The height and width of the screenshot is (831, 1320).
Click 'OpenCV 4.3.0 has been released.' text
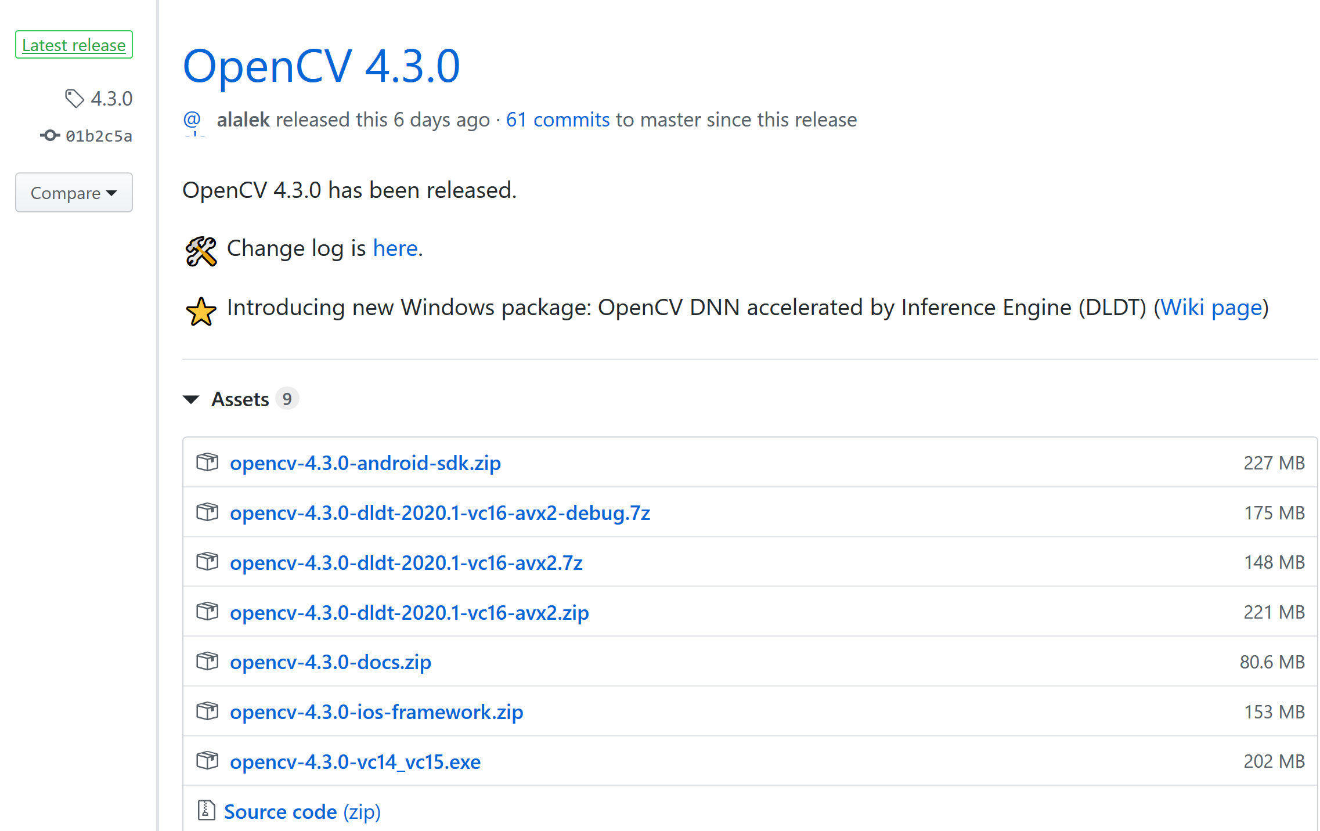click(x=349, y=190)
